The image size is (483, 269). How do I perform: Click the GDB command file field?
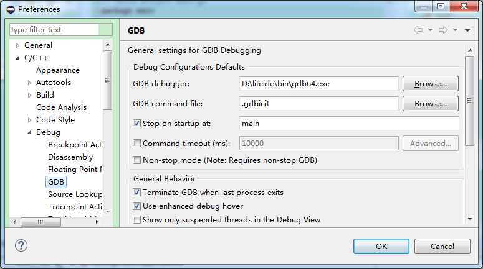(x=319, y=104)
